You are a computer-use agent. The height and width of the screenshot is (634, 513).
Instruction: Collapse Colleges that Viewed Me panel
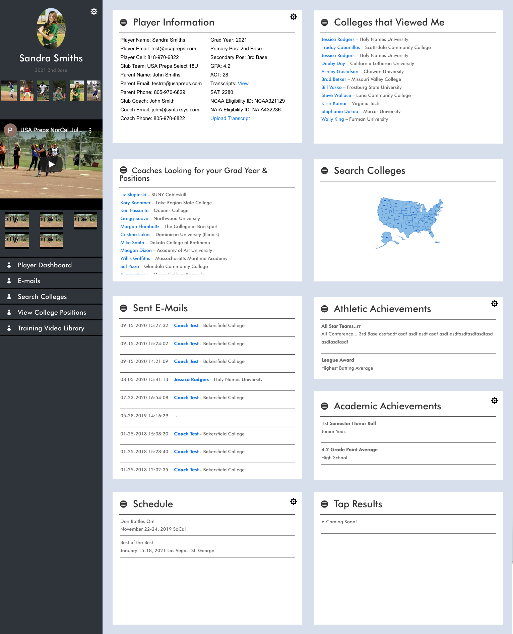tap(324, 22)
